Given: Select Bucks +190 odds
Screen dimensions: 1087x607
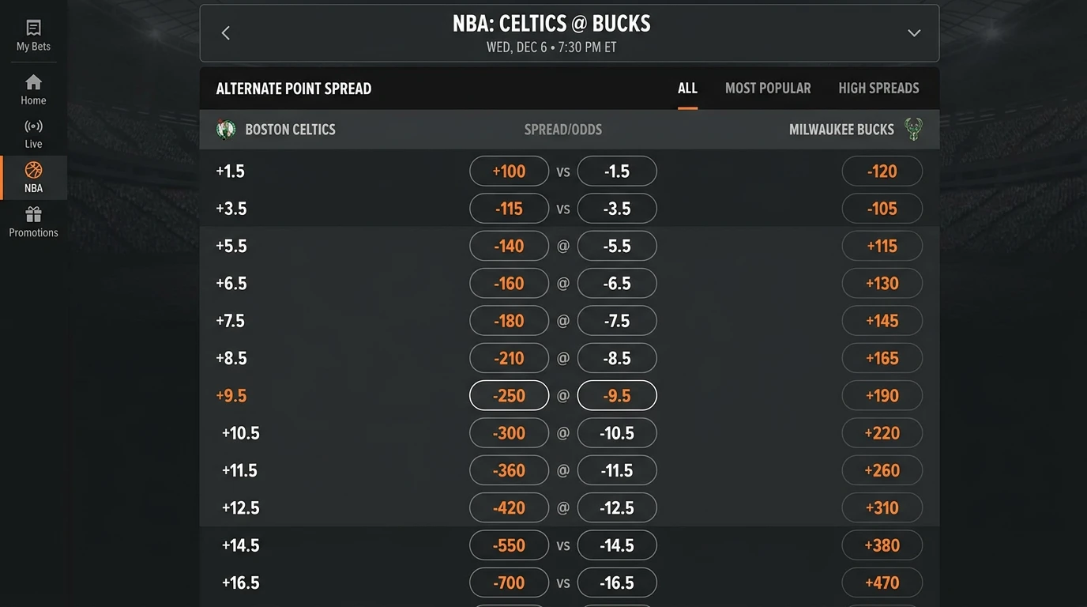Looking at the screenshot, I should [882, 395].
